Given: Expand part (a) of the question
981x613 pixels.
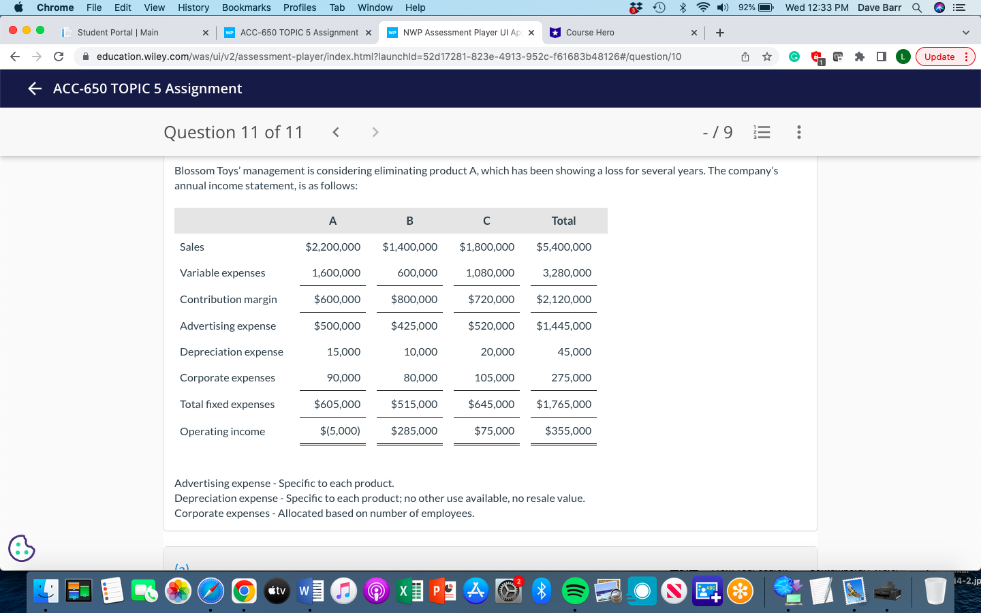Looking at the screenshot, I should pos(181,567).
